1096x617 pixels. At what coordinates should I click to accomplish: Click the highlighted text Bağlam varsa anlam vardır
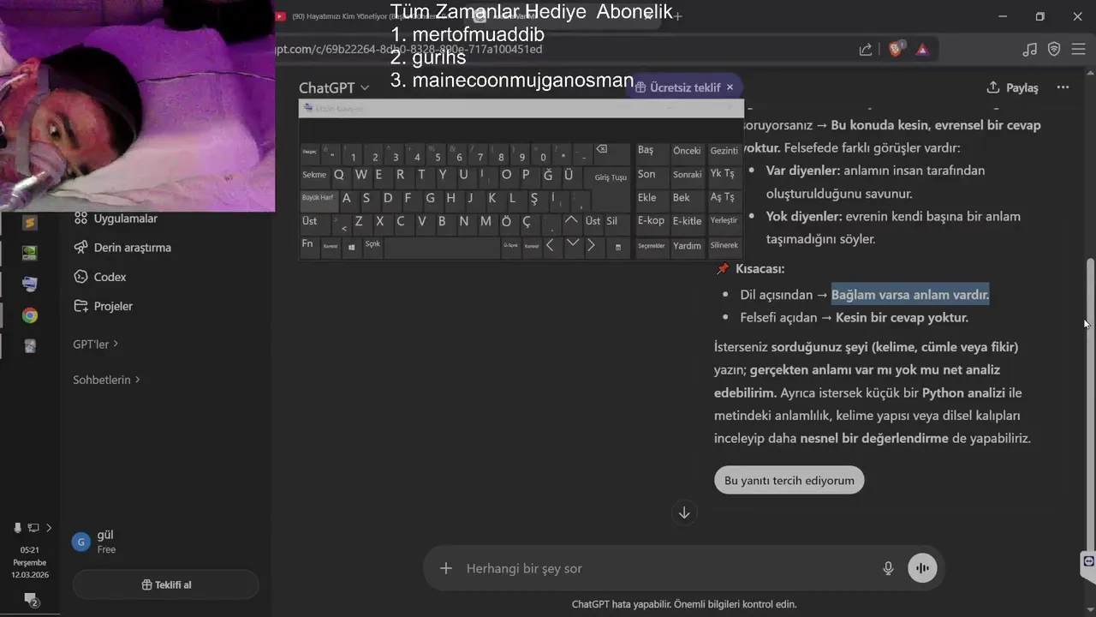tap(909, 295)
